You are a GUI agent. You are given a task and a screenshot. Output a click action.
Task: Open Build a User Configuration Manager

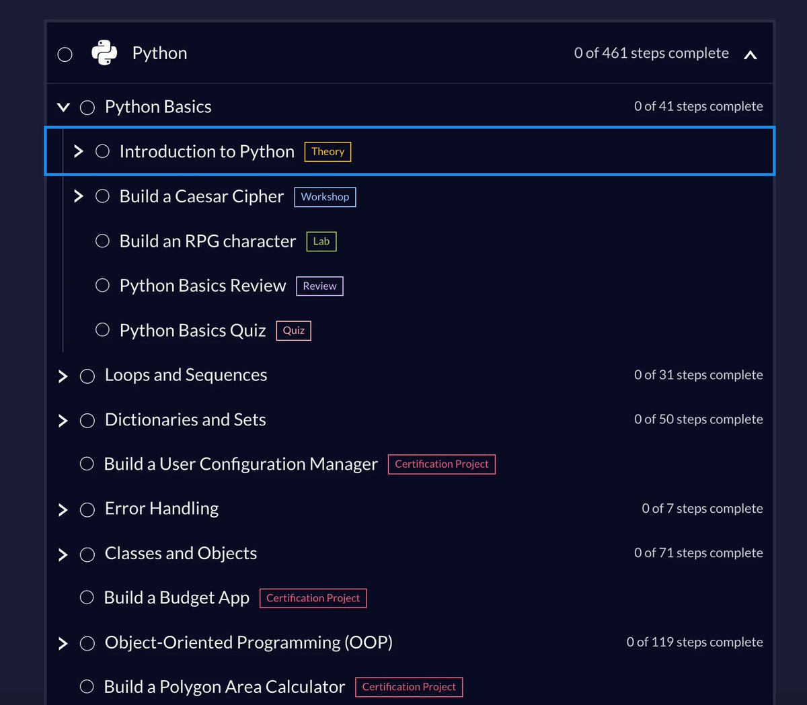point(241,464)
